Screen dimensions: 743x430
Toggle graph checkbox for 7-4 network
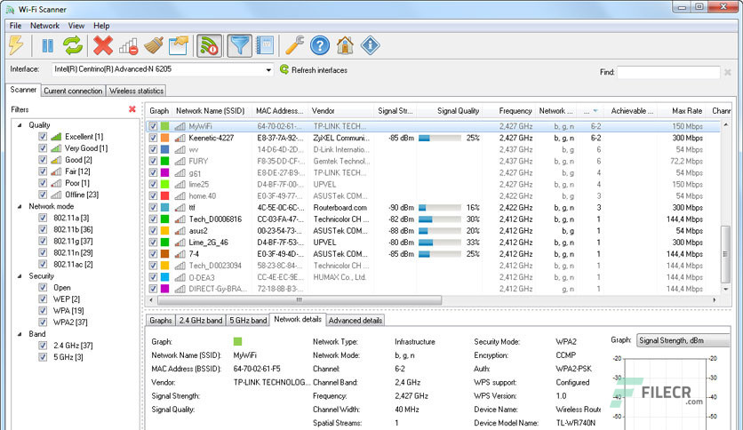[x=153, y=254]
